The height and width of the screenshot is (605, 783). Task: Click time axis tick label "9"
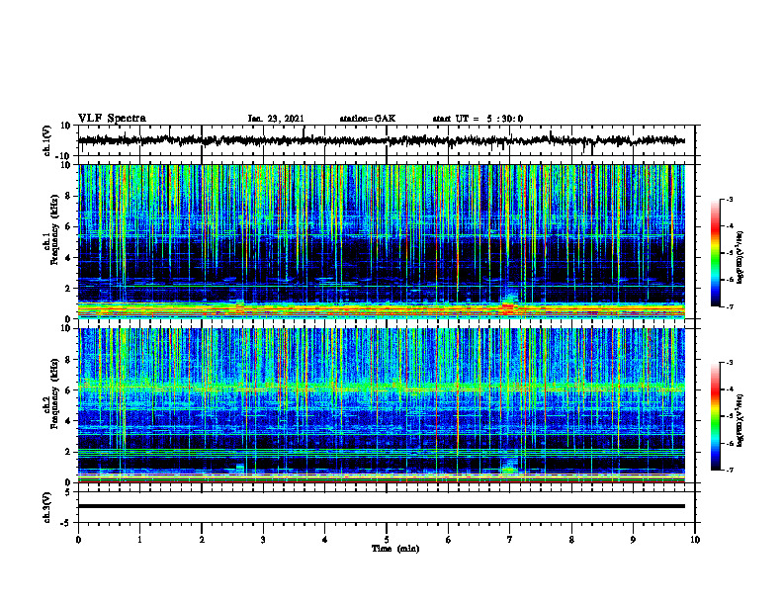(633, 540)
